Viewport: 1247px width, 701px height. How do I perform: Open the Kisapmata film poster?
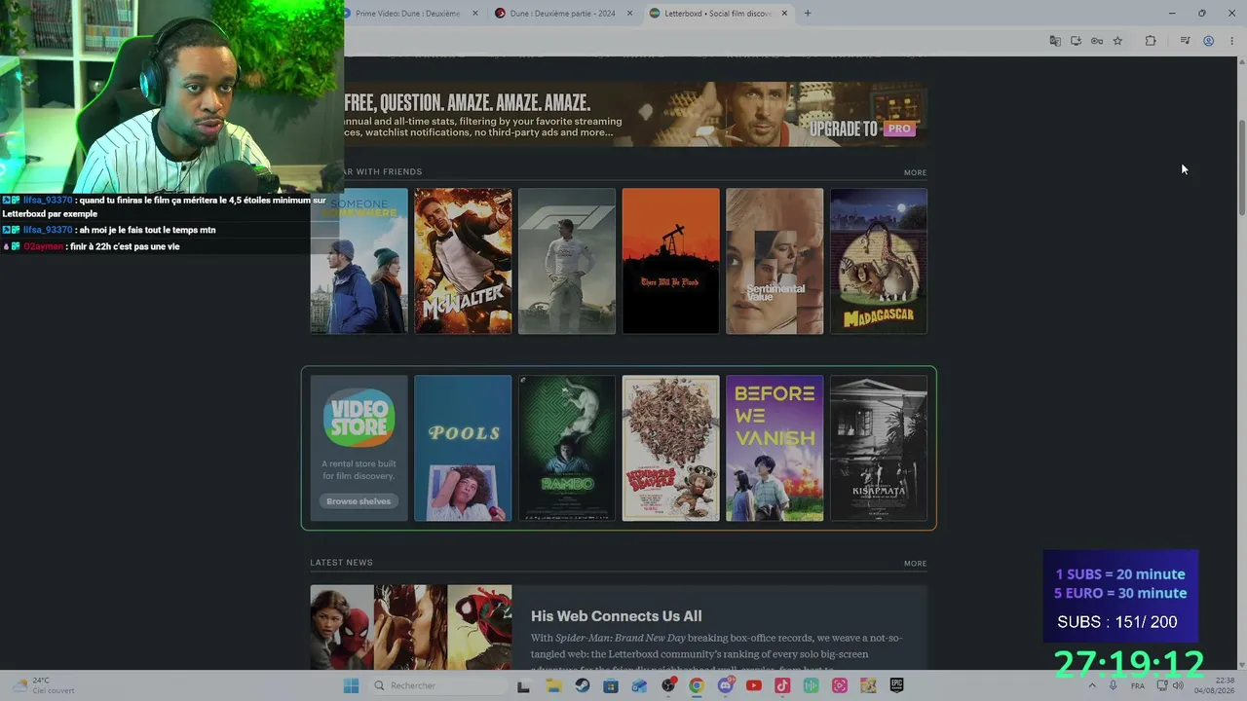(x=879, y=448)
